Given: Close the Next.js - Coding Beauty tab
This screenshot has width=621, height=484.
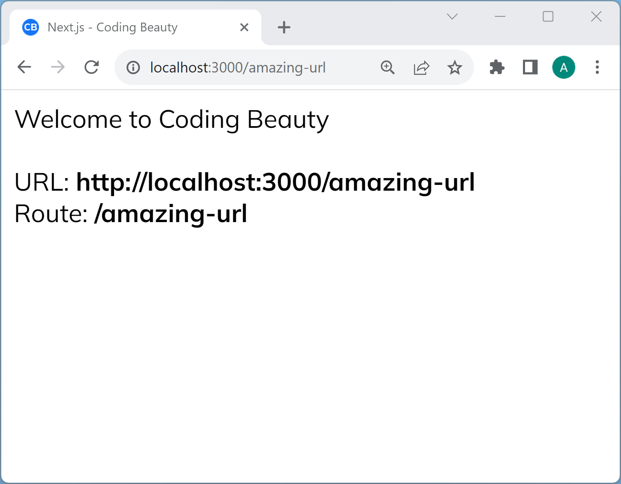Looking at the screenshot, I should [244, 27].
